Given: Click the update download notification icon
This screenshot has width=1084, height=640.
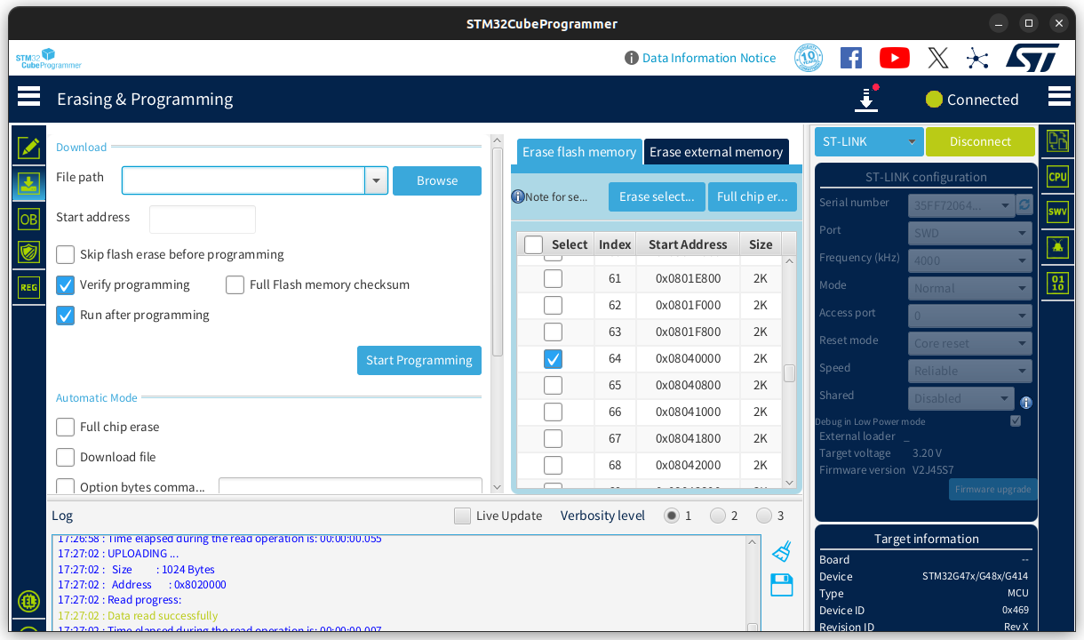Looking at the screenshot, I should tap(866, 99).
